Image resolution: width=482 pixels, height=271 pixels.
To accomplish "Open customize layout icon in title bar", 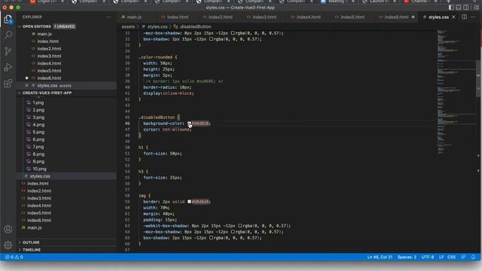I will (476, 8).
